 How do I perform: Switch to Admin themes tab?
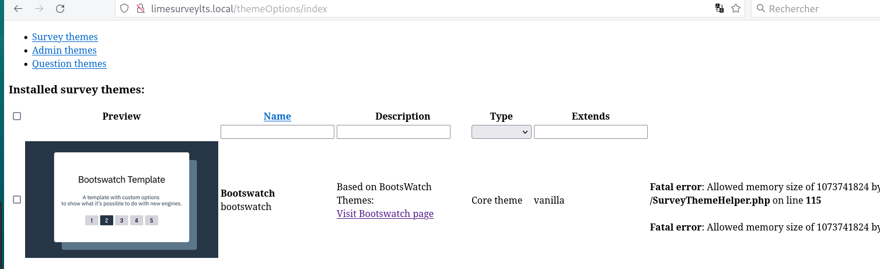(64, 50)
